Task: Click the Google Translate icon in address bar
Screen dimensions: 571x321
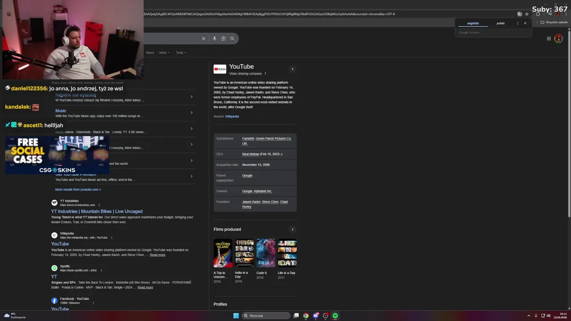Action: coord(519,14)
